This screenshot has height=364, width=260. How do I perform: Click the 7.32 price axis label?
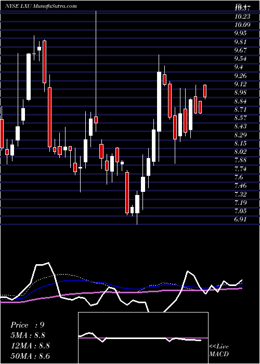point(241,194)
